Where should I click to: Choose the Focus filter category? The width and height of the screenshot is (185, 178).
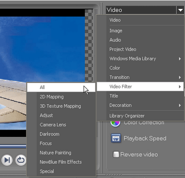point(61,143)
